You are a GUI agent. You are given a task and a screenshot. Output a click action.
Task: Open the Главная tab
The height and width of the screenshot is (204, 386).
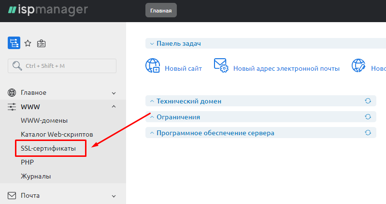pos(161,10)
